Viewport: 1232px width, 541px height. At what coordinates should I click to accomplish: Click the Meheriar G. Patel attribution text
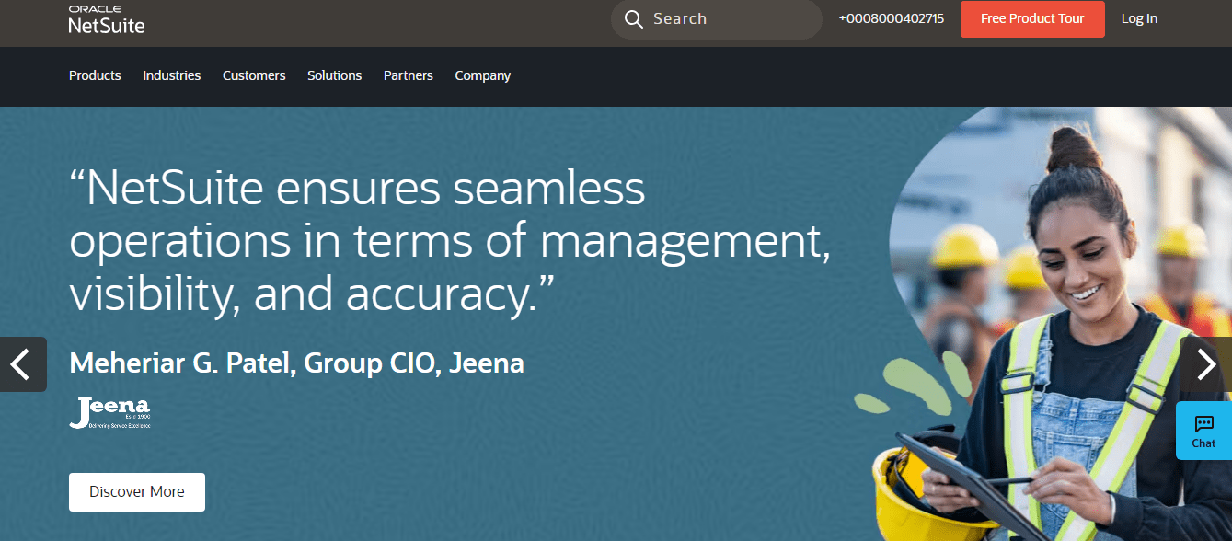point(296,363)
